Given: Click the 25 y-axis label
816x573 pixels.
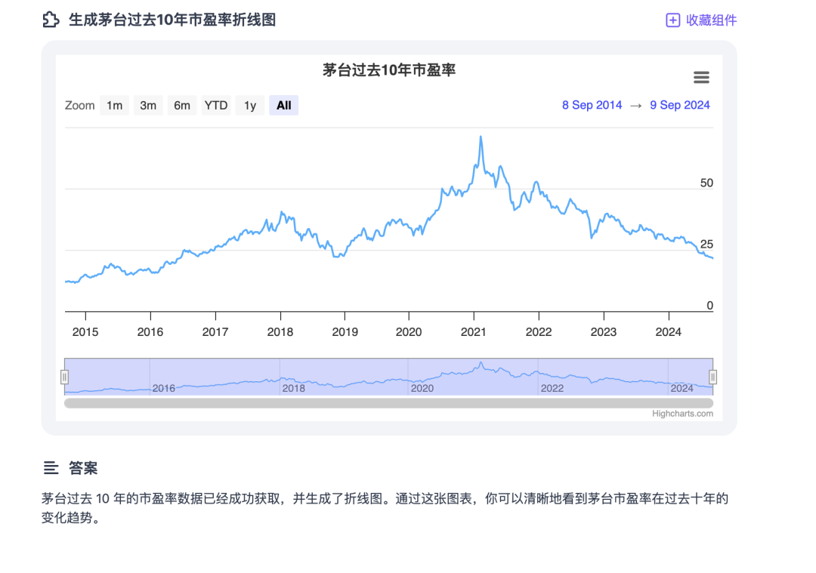Looking at the screenshot, I should (x=706, y=245).
